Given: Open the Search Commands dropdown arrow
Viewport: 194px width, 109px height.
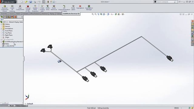Looking at the screenshot, I should 177,2.
